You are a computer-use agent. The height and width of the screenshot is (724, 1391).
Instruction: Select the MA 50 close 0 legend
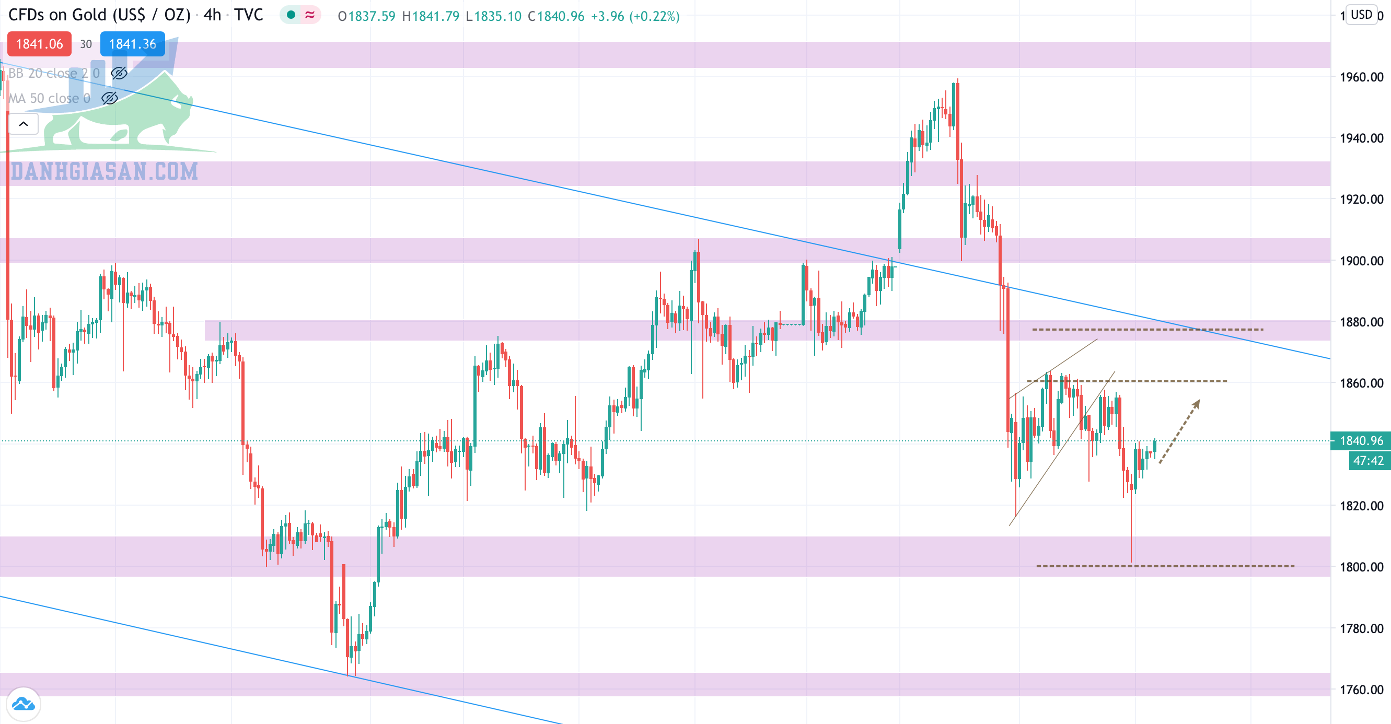(49, 98)
